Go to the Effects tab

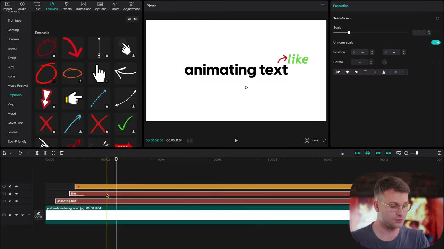tap(67, 6)
